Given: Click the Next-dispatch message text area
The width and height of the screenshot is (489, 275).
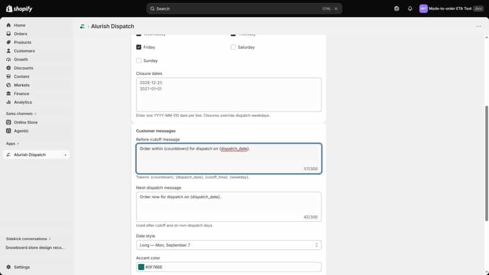Looking at the screenshot, I should pos(229,207).
